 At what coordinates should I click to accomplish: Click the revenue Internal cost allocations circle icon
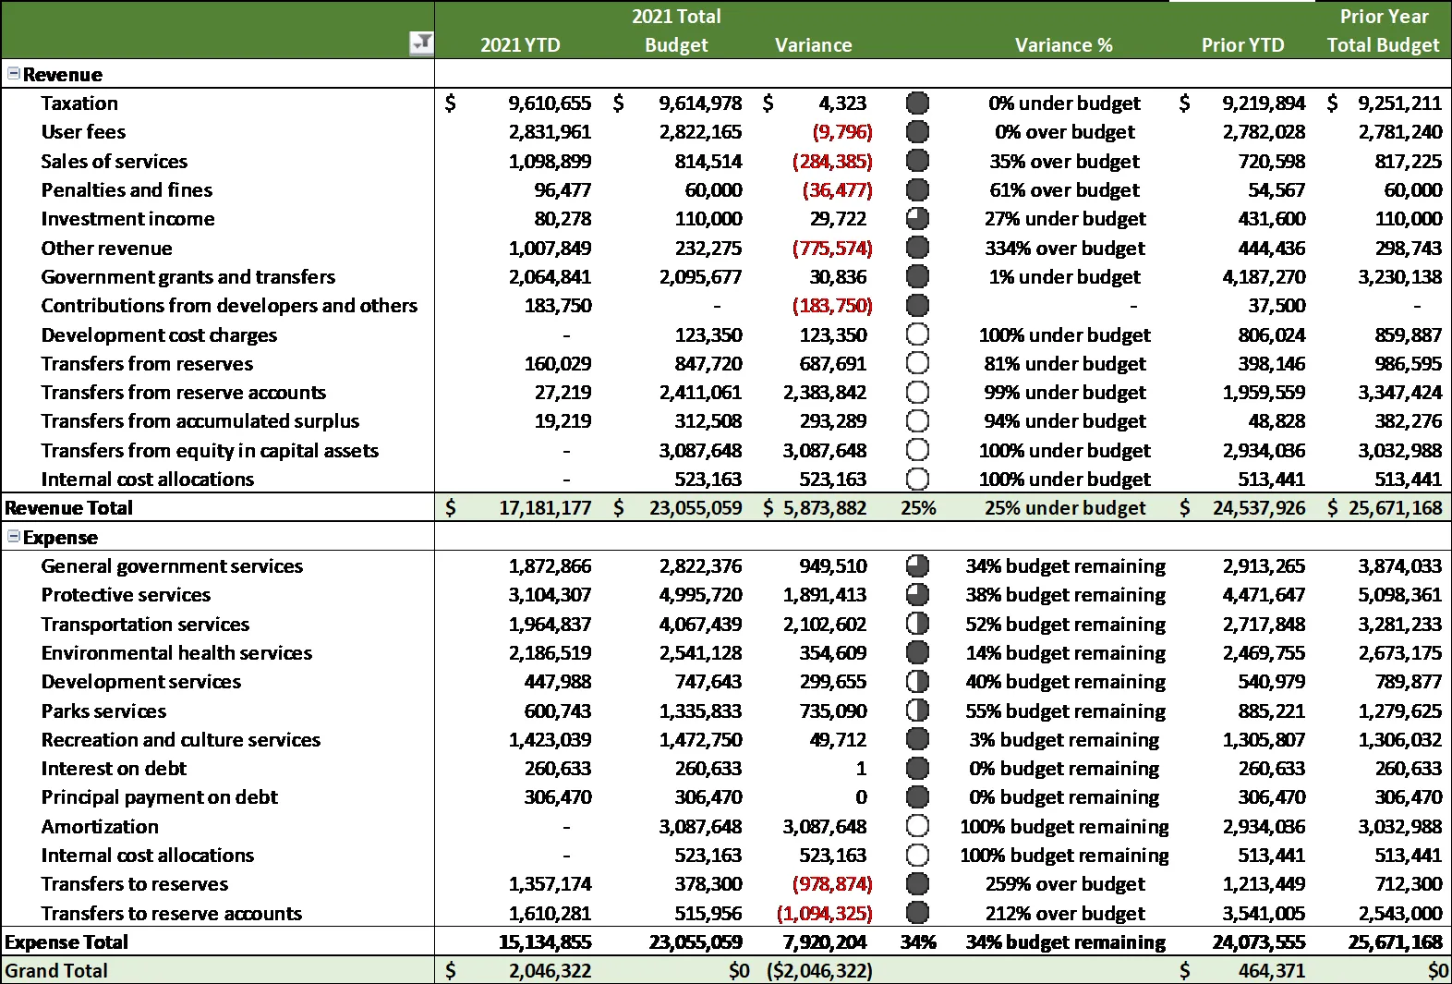[x=917, y=479]
